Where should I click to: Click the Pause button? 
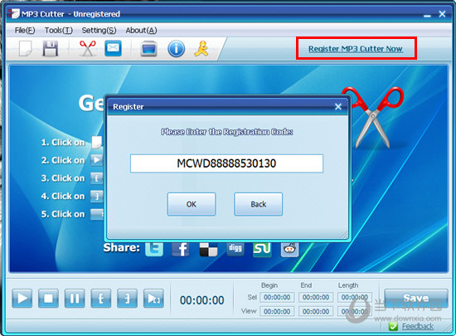click(x=75, y=298)
